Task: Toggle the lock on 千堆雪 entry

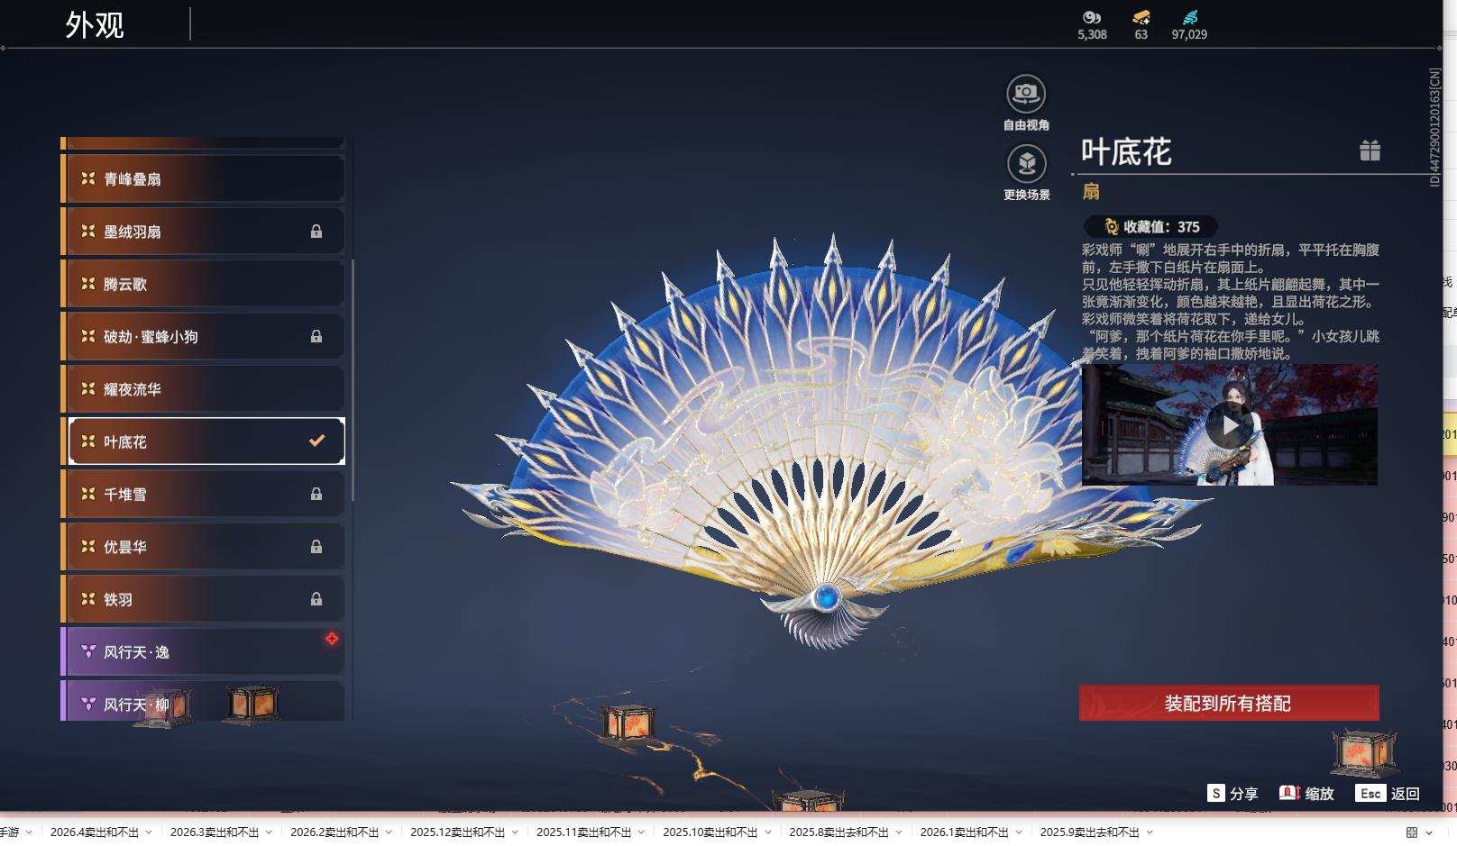Action: click(316, 494)
